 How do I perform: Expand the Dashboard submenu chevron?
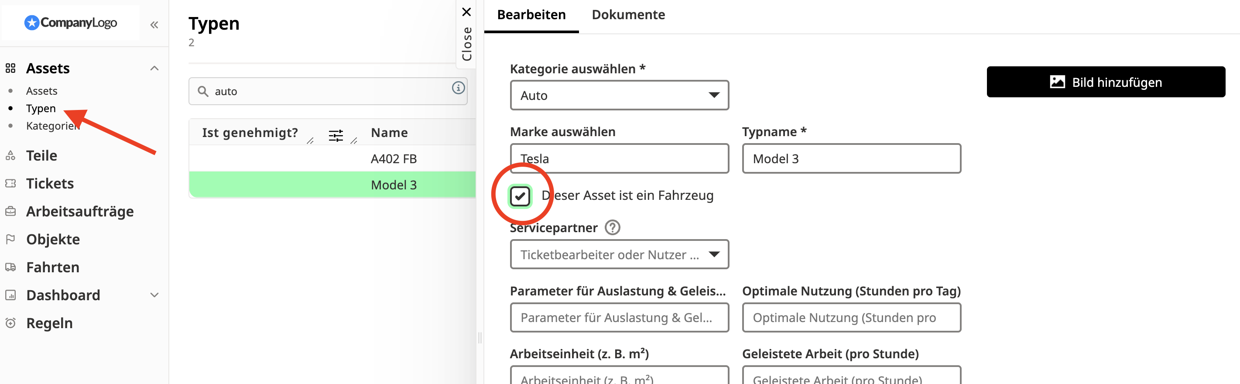[154, 295]
